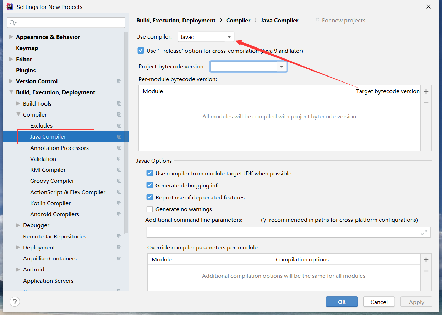Open the Use compiler Javac dropdown
This screenshot has height=315, width=442.
pyautogui.click(x=206, y=37)
